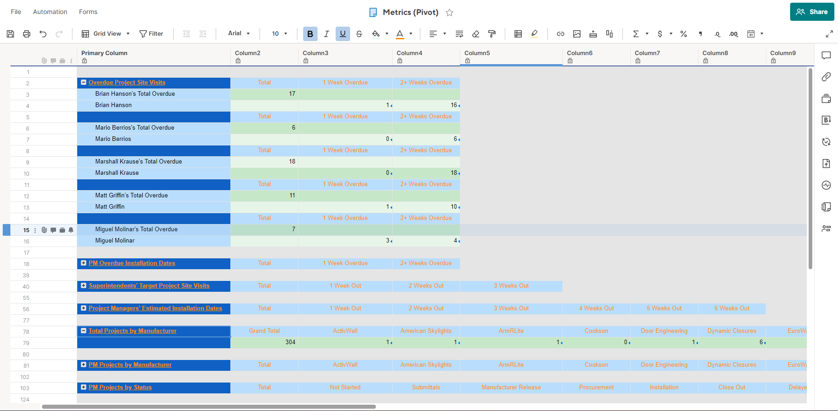Open the Arial font dropdown
Viewport: 838px width, 411px height.
tap(239, 33)
